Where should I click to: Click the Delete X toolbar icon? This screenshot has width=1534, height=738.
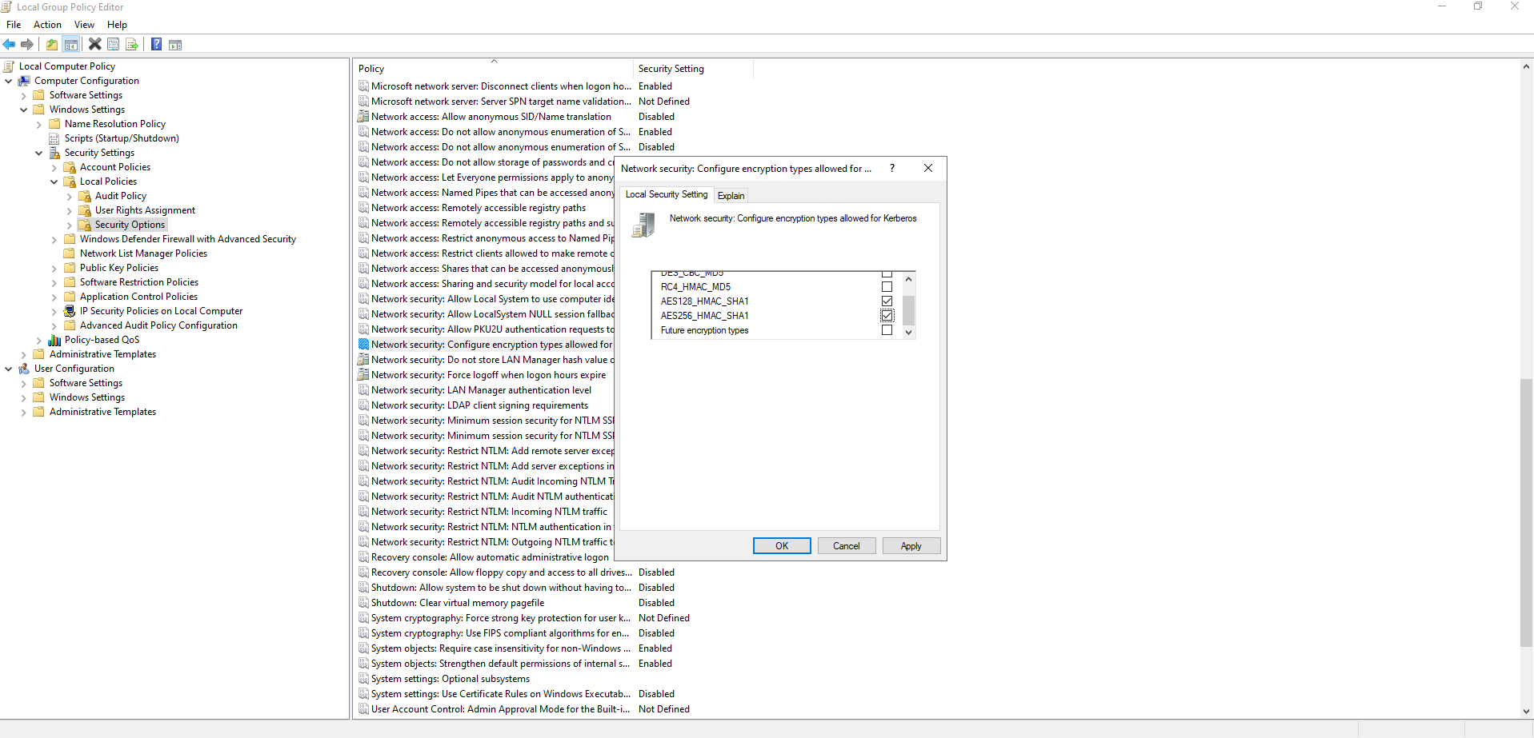[94, 45]
